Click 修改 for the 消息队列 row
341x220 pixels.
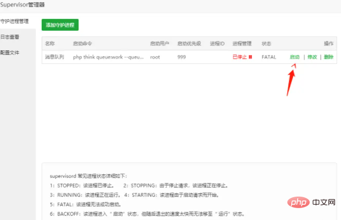coord(312,57)
